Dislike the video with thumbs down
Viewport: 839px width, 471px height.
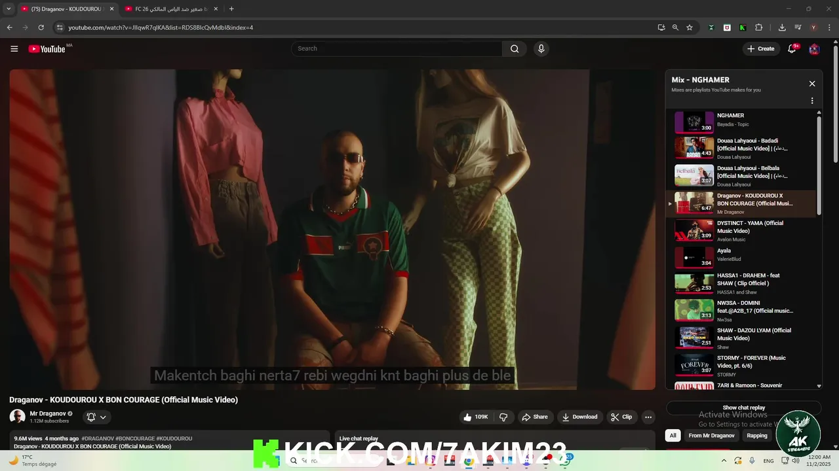pyautogui.click(x=503, y=417)
